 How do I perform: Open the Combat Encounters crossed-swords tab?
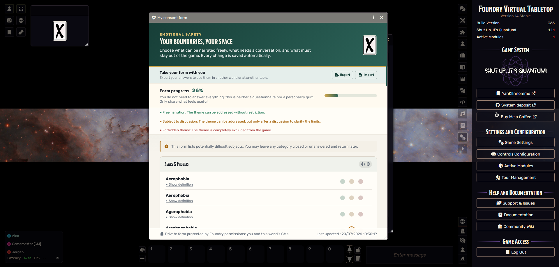click(463, 20)
